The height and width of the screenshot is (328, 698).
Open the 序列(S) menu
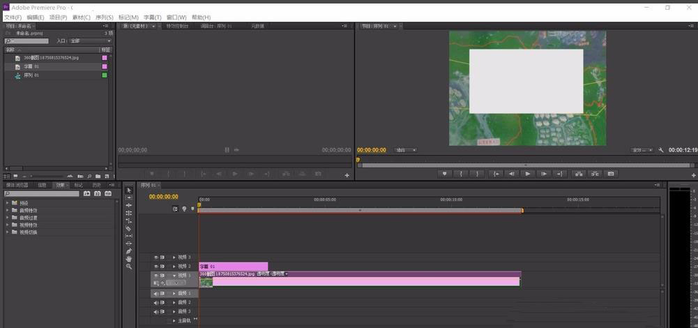[105, 17]
